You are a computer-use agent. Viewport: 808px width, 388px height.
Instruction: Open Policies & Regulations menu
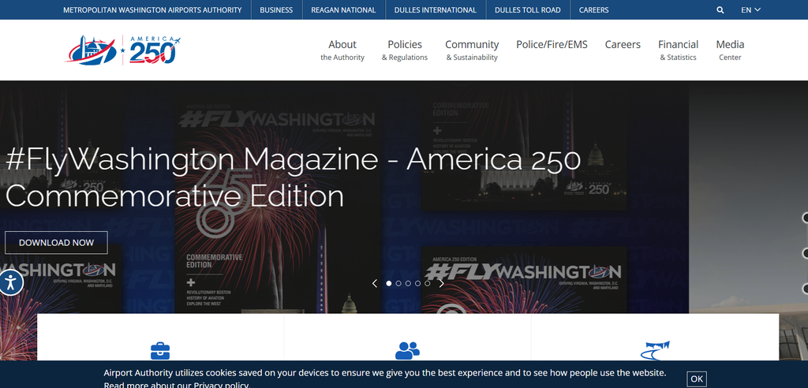(405, 50)
